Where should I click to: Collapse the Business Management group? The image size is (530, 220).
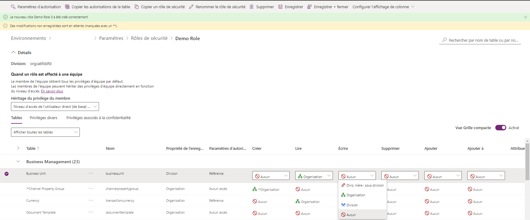[x=18, y=162]
